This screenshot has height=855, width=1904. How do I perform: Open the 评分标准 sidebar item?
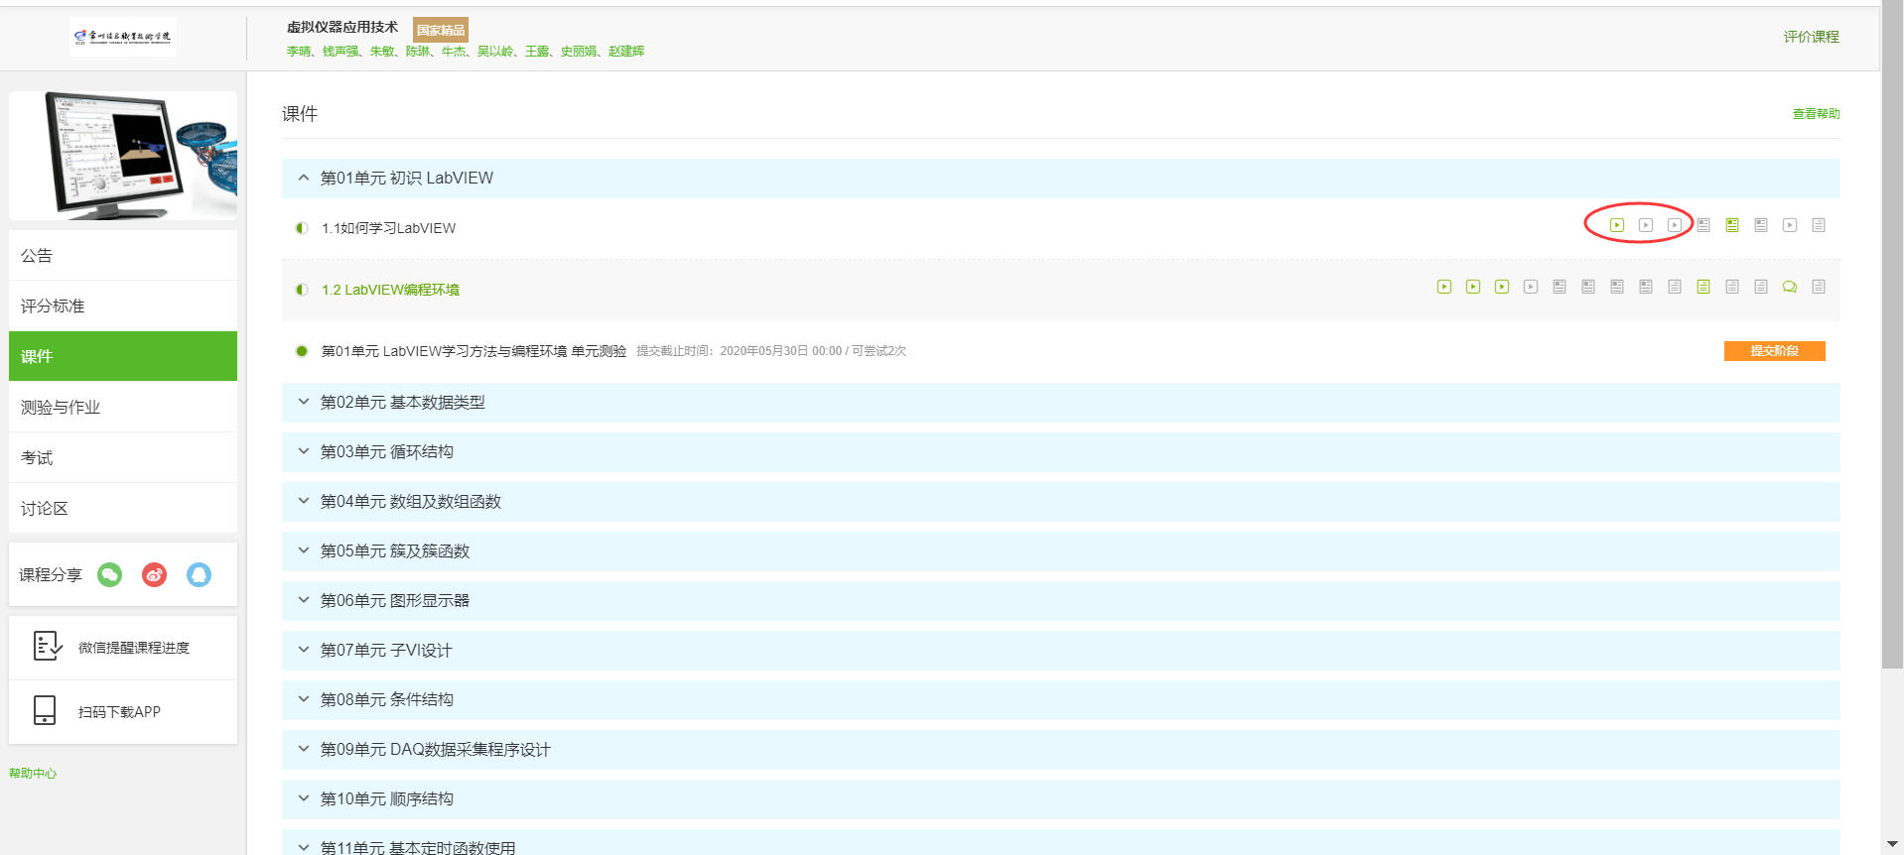coord(123,305)
